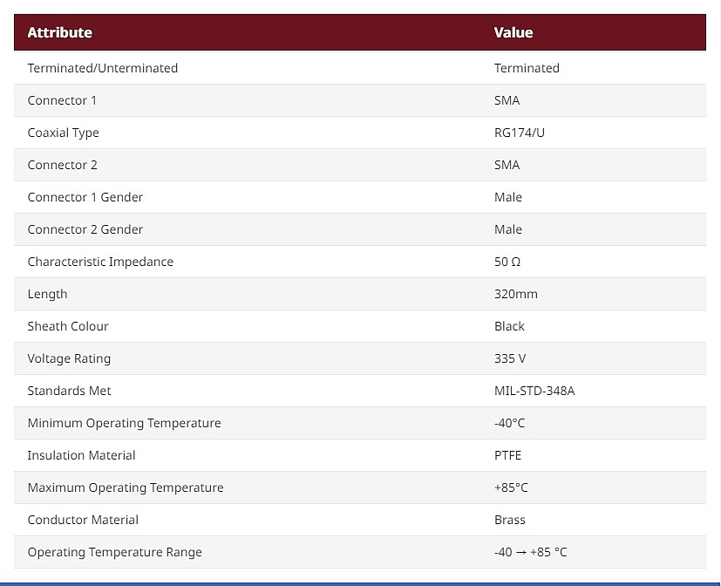Click the MIL-STD-348A standards value

(534, 391)
